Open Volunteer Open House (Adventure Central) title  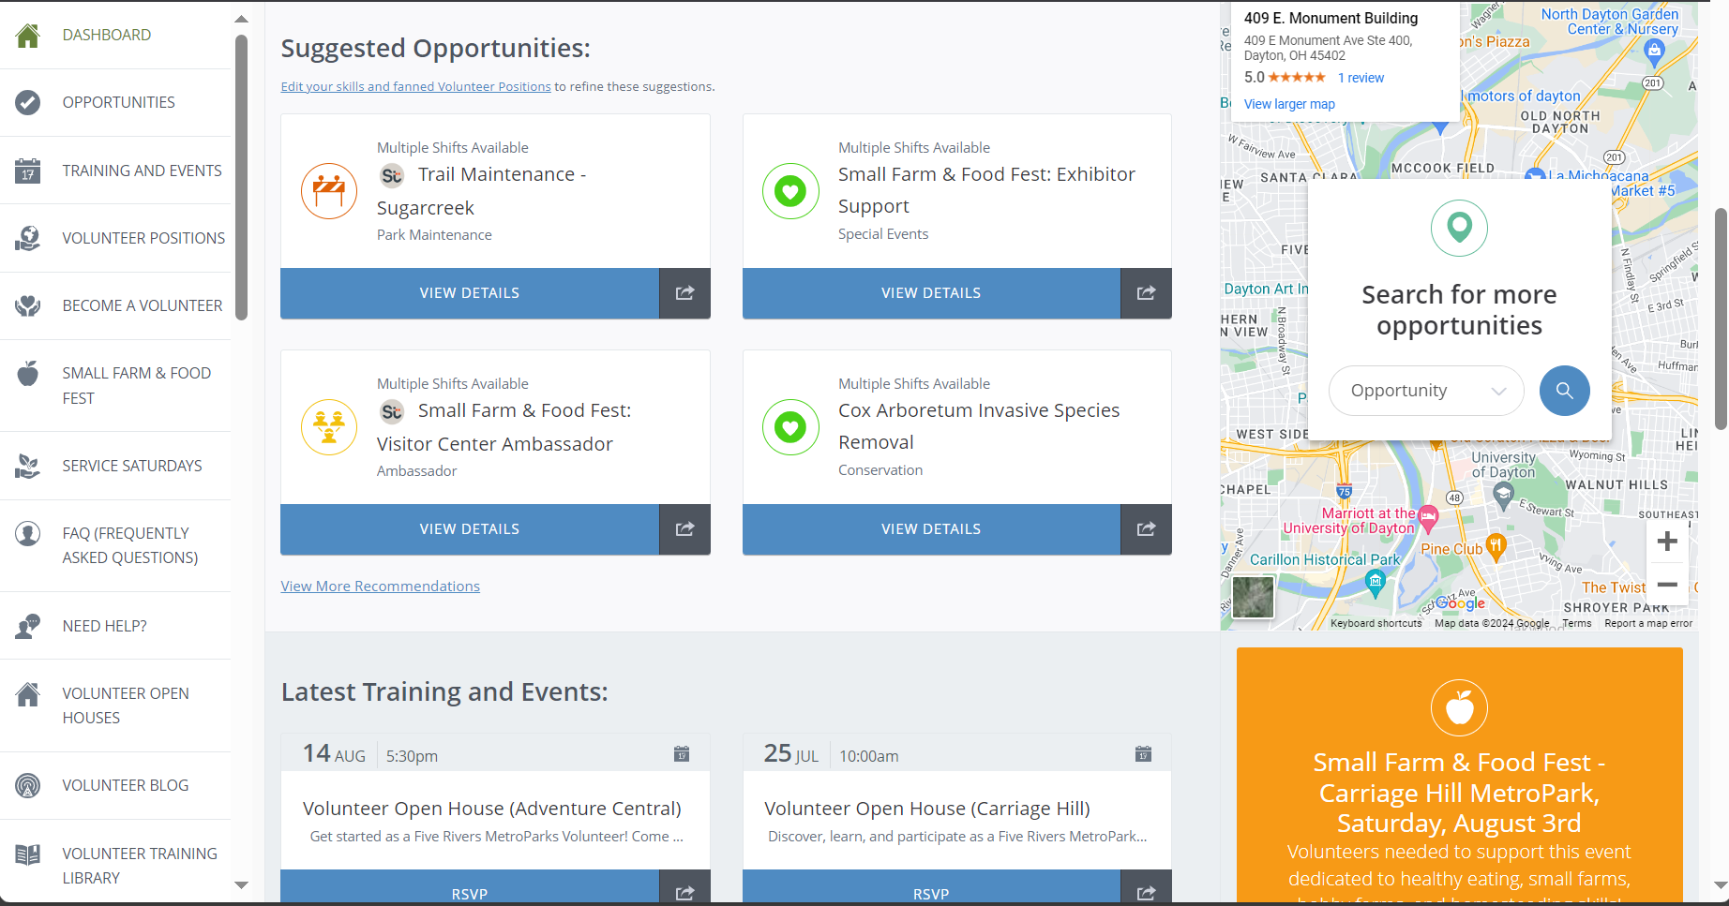(x=492, y=809)
